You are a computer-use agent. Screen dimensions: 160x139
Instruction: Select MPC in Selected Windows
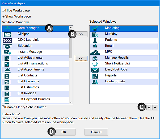[124, 52]
